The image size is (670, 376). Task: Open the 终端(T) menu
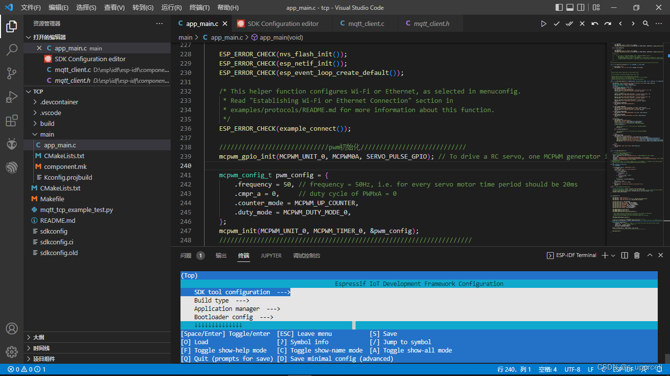[x=199, y=7]
